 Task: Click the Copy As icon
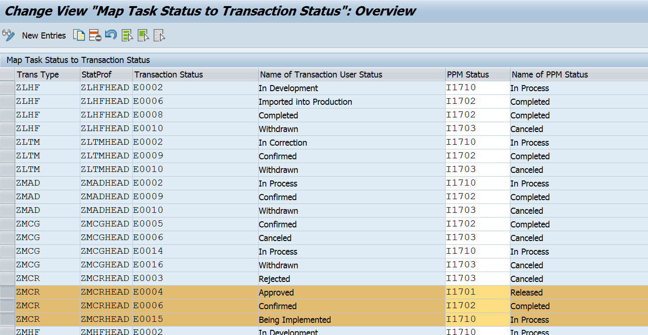79,35
